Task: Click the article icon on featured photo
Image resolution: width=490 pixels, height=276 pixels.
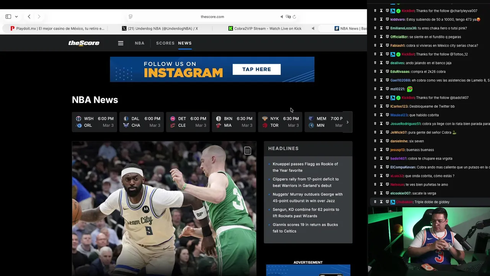Action: (248, 151)
